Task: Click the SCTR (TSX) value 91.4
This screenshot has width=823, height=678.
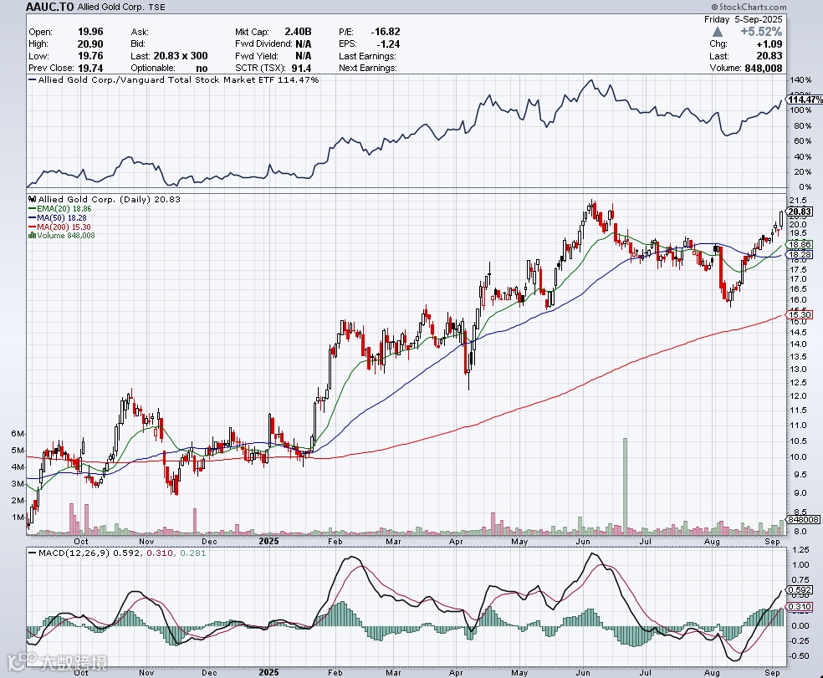Action: coord(302,69)
